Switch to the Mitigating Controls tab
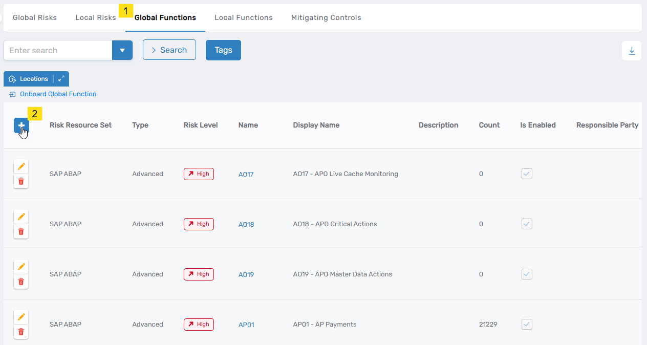The image size is (647, 345). pyautogui.click(x=326, y=17)
